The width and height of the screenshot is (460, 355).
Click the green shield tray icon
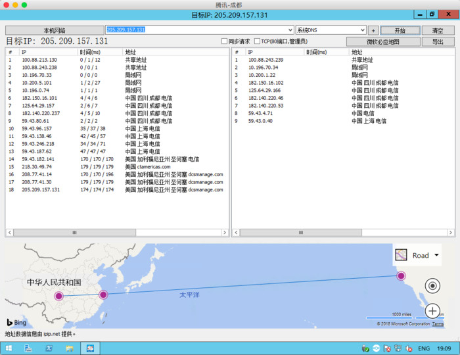click(x=365, y=348)
